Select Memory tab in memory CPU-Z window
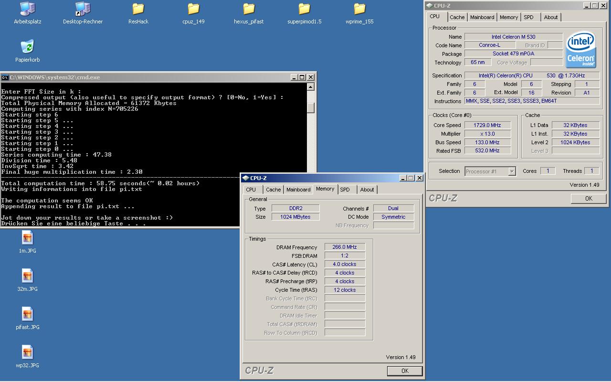Viewport: 611px width, 382px height. point(325,189)
